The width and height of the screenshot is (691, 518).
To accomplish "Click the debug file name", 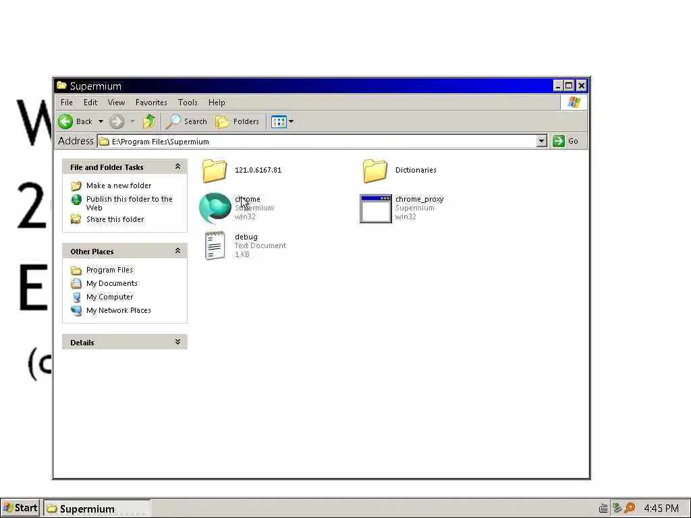I will (246, 237).
